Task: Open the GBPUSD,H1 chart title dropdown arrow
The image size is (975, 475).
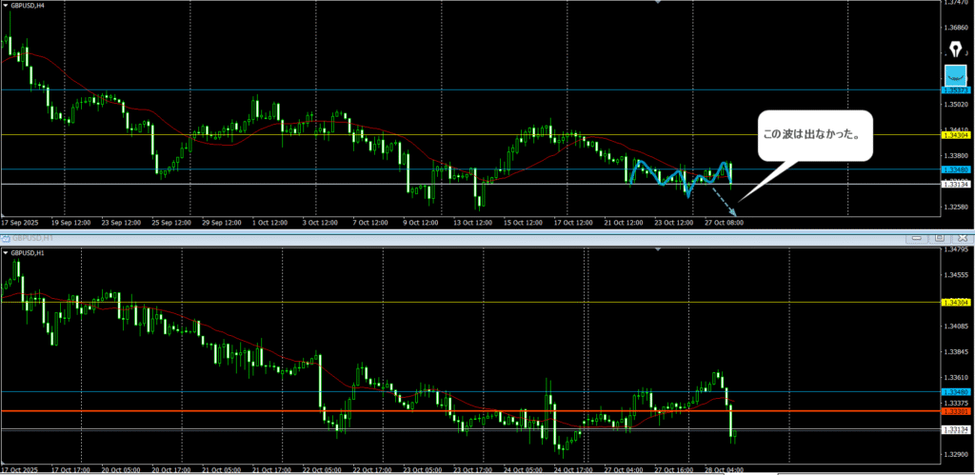Action: tap(6, 253)
